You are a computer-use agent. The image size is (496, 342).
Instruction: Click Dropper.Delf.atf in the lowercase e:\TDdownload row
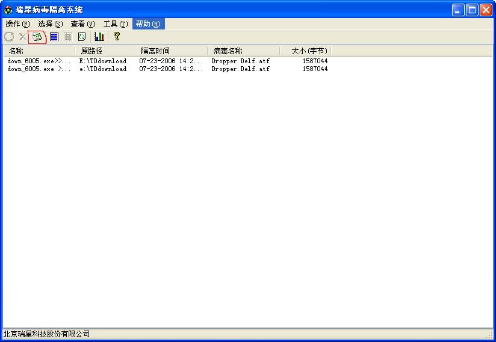click(x=240, y=69)
